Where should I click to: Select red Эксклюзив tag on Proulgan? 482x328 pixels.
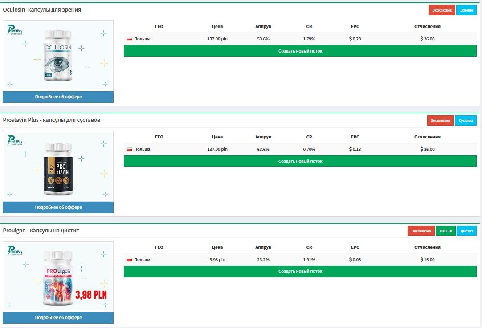click(x=421, y=231)
